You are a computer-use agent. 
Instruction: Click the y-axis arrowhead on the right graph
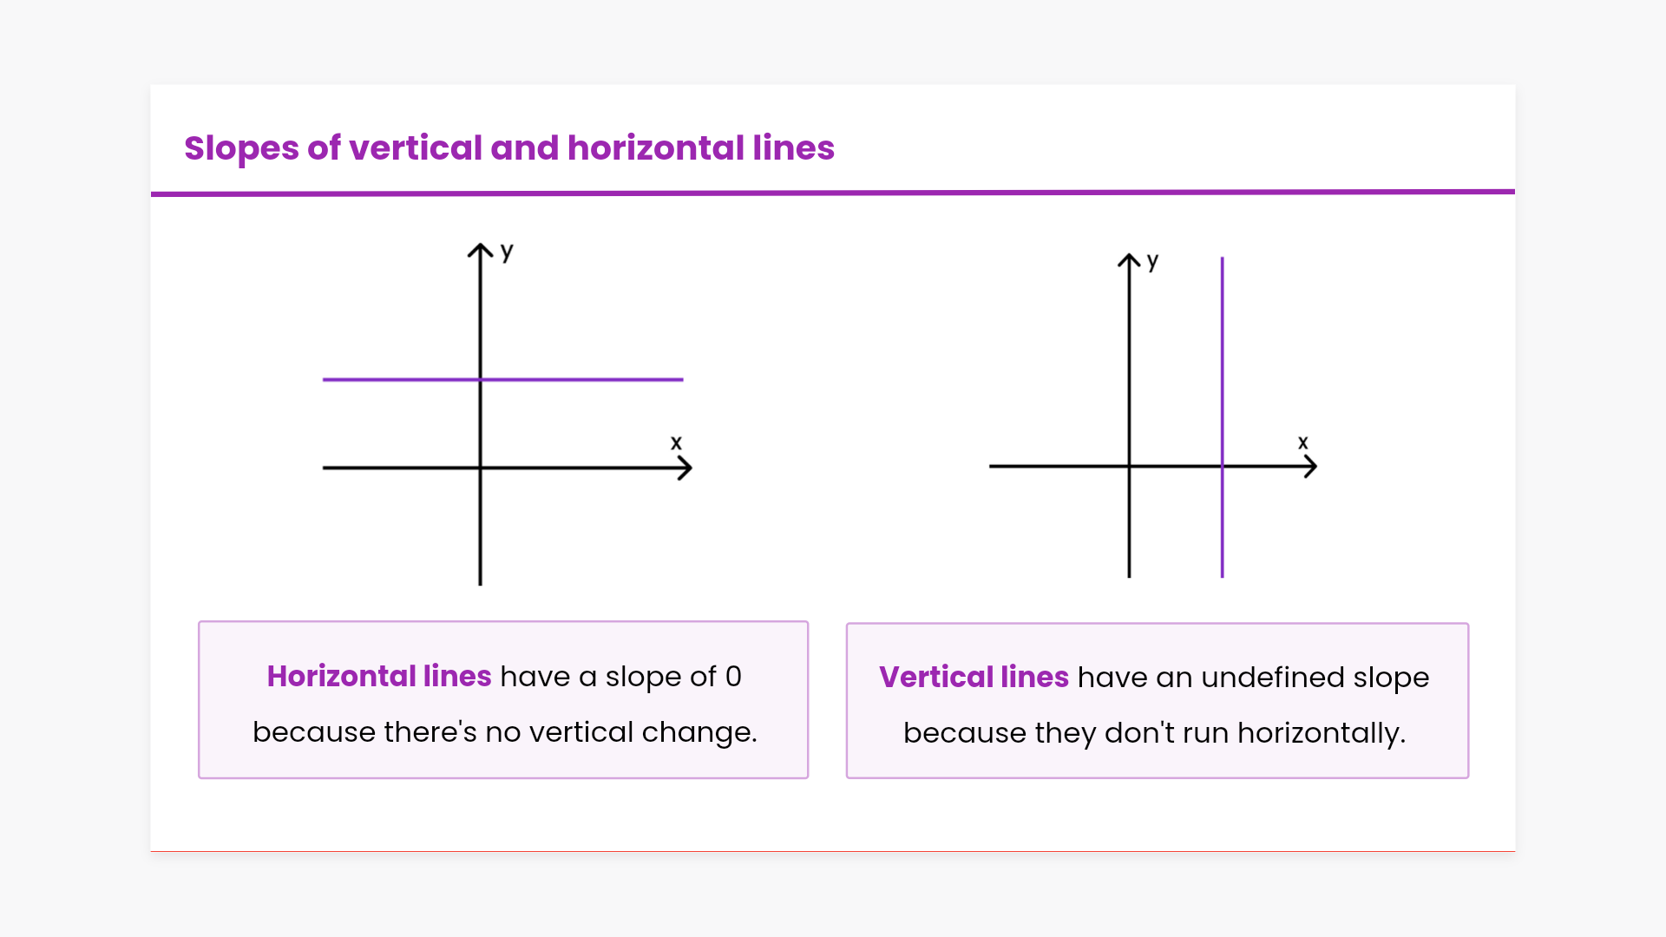(x=1129, y=260)
